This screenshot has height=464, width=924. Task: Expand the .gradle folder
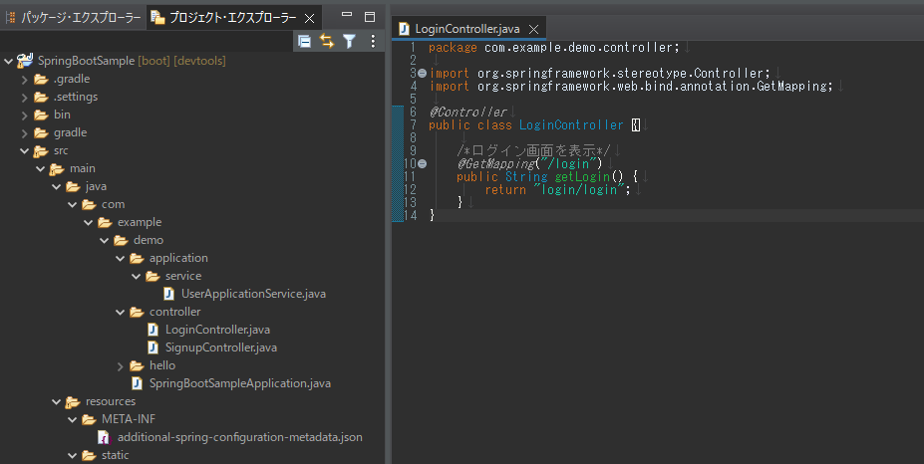pos(24,79)
